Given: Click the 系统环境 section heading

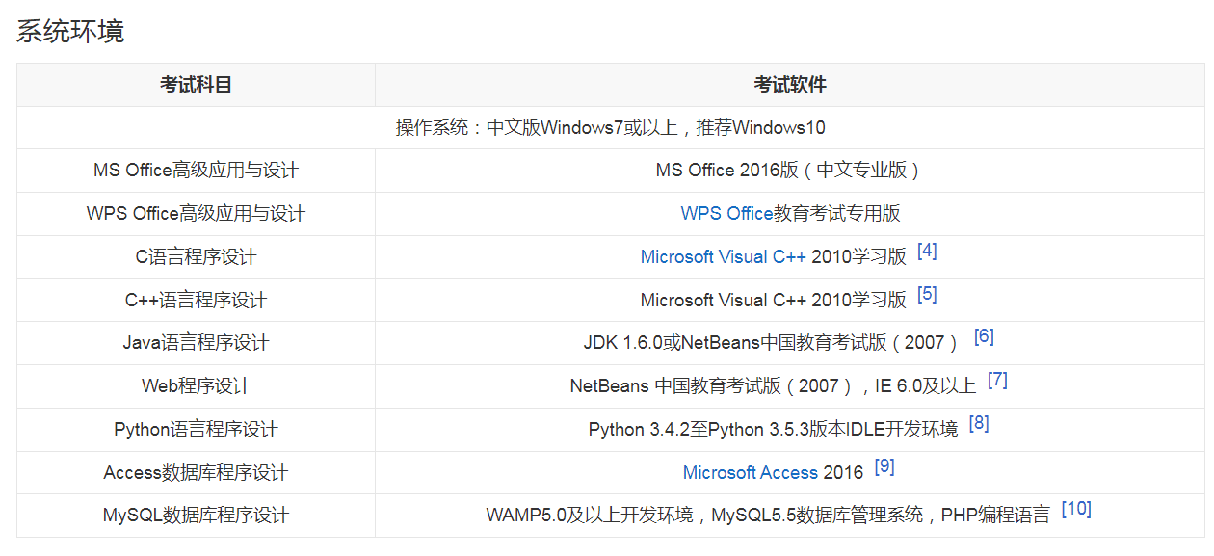Looking at the screenshot, I should coord(70,32).
